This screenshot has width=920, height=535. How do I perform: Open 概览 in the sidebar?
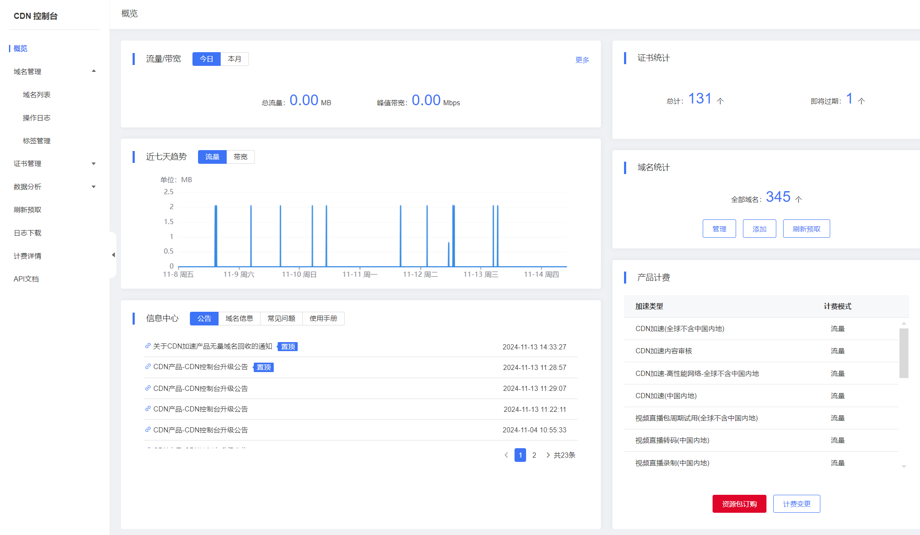[21, 48]
